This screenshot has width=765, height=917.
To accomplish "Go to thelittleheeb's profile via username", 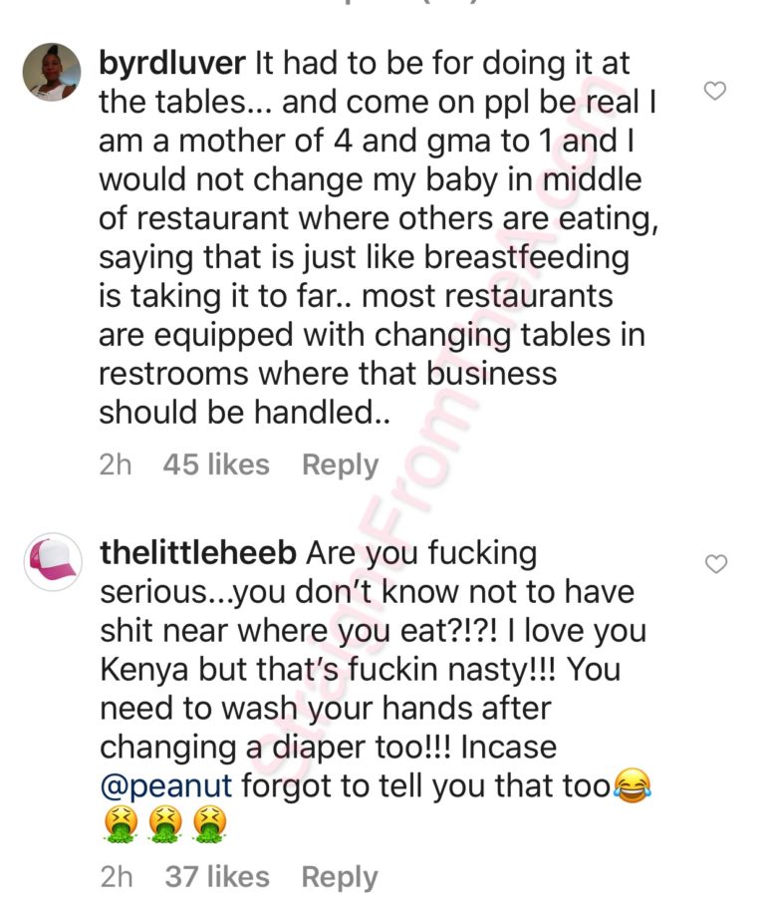I will click(x=198, y=553).
